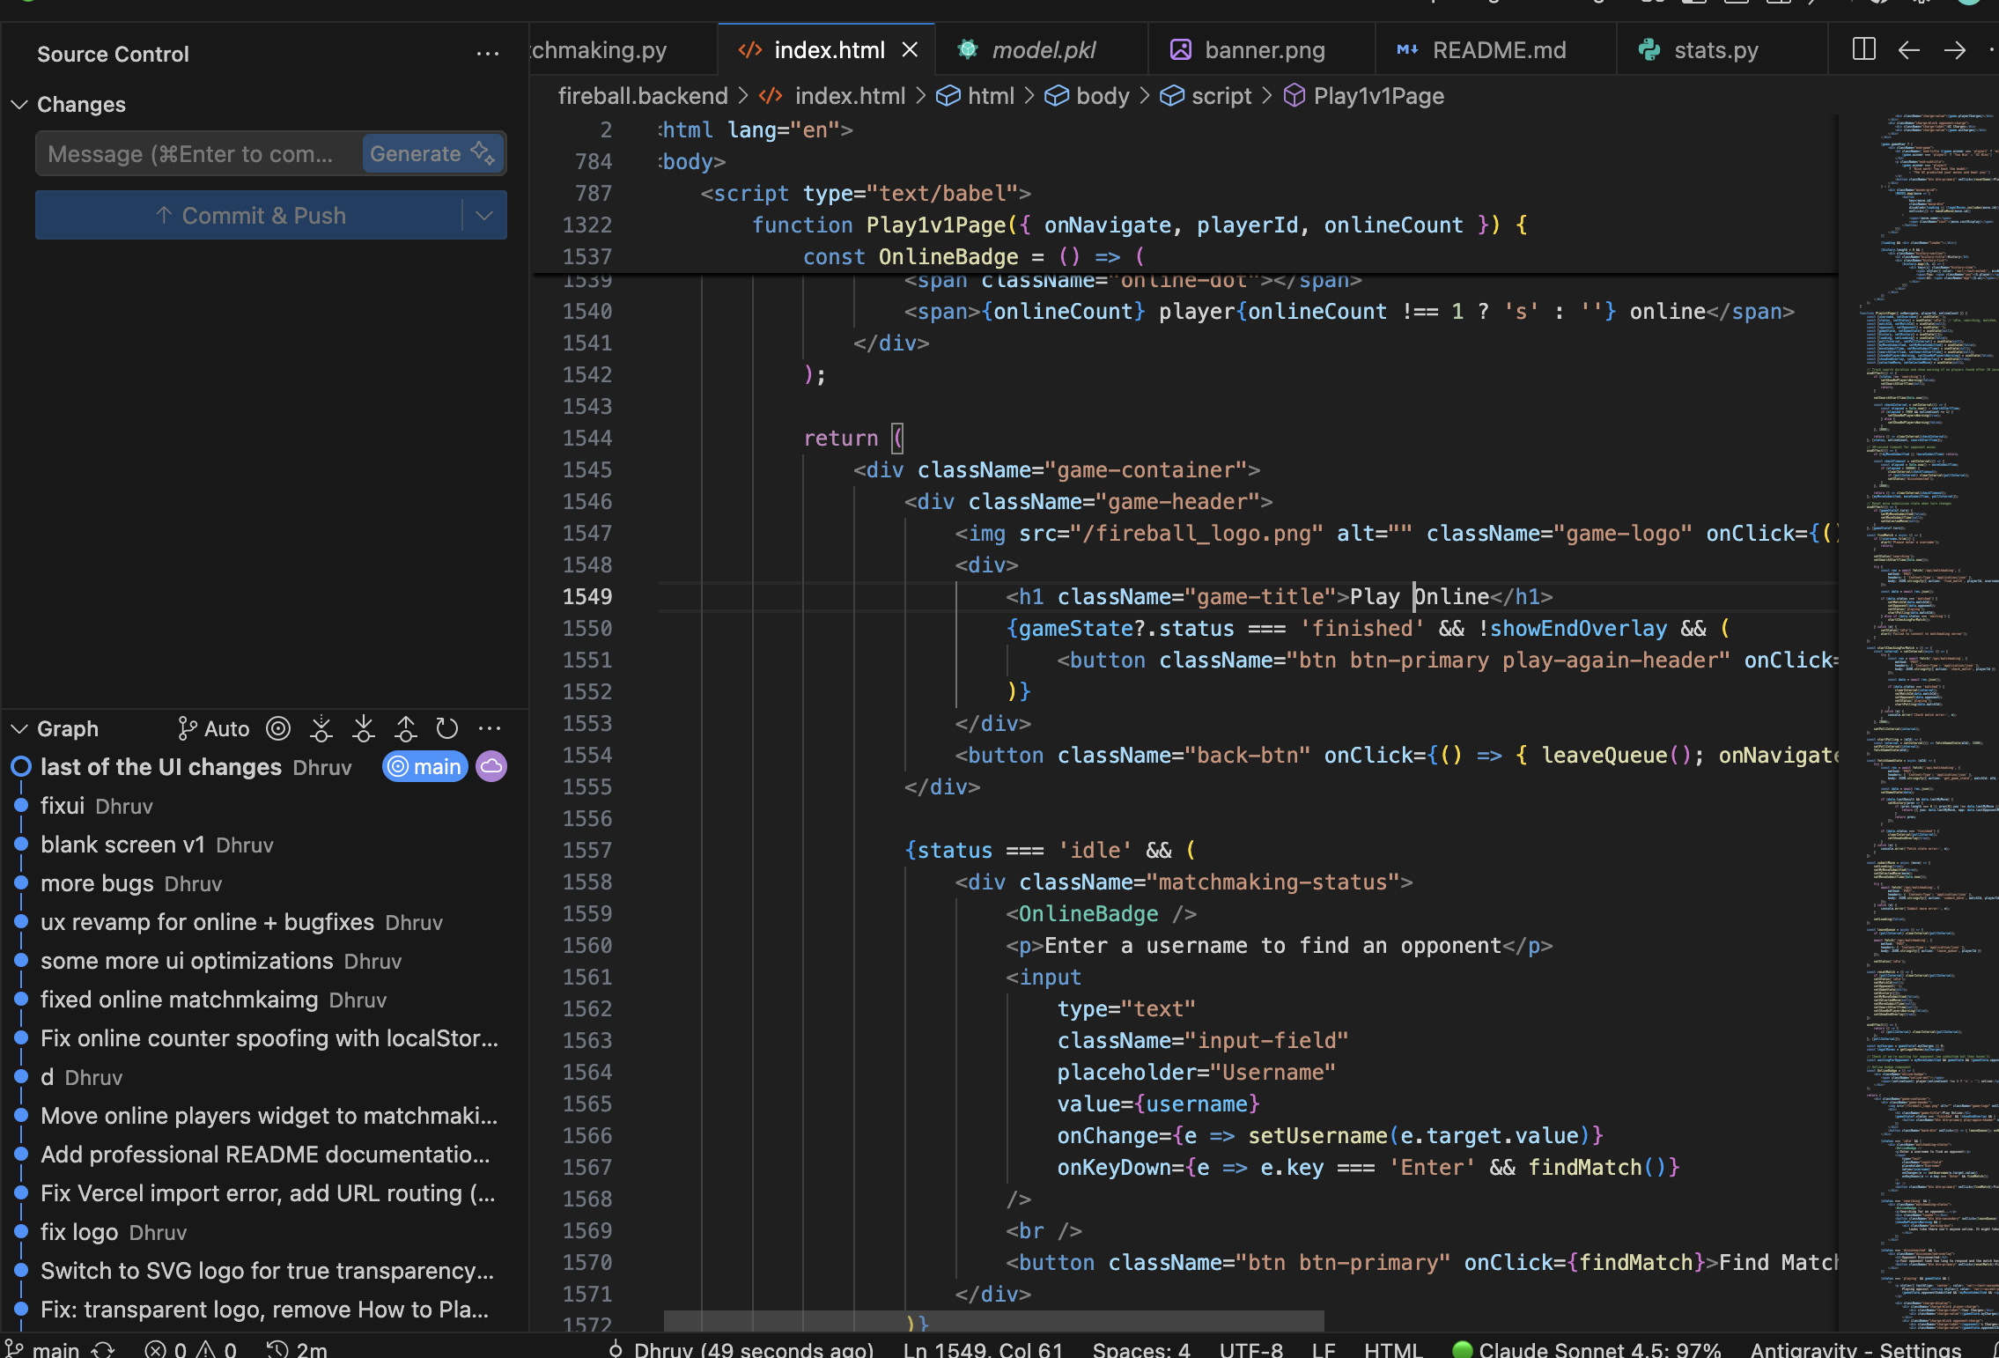Click the sync changes icon in status bar
Image resolution: width=1999 pixels, height=1358 pixels.
tap(104, 1349)
